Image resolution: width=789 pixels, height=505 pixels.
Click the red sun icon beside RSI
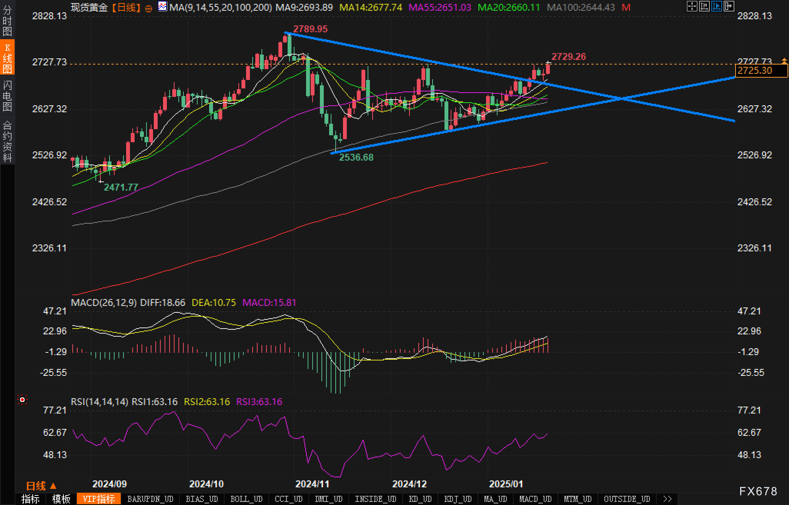click(22, 400)
